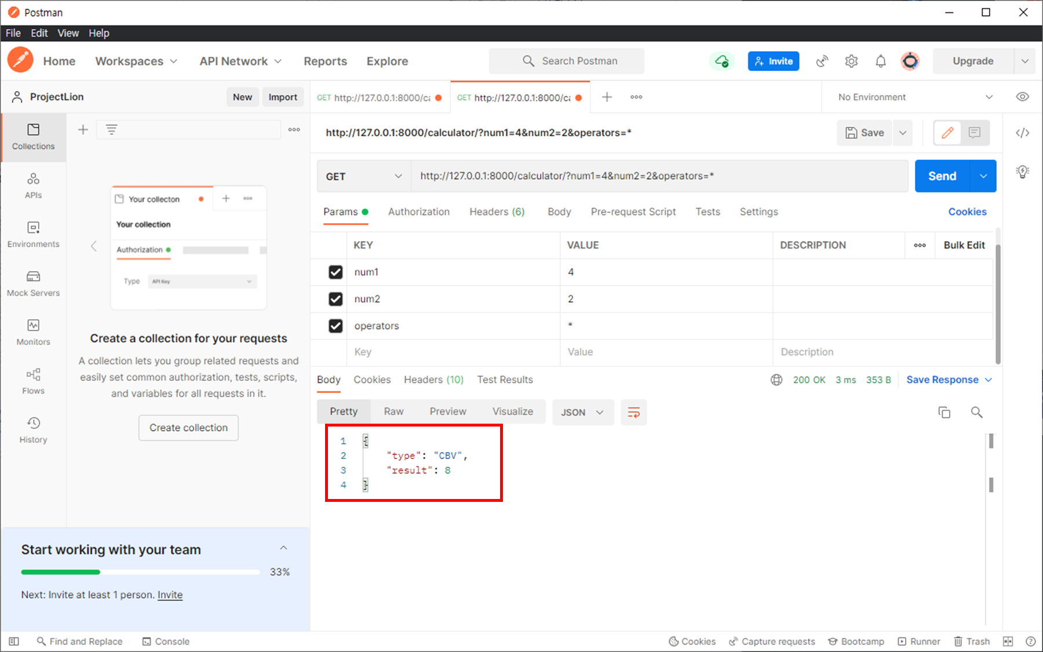Open the user avatar menu
The height and width of the screenshot is (652, 1043).
point(910,61)
